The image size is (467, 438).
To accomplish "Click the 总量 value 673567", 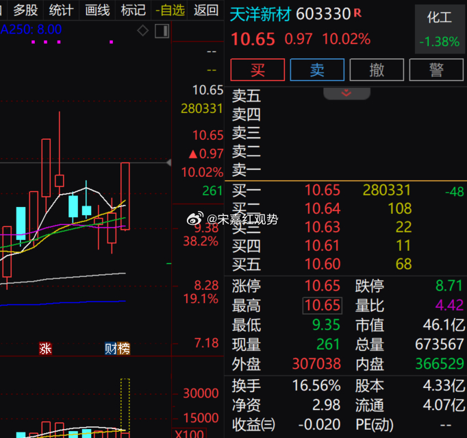I will [x=440, y=344].
